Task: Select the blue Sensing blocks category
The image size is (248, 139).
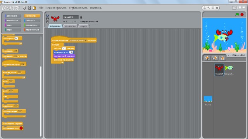Action: [32, 20]
